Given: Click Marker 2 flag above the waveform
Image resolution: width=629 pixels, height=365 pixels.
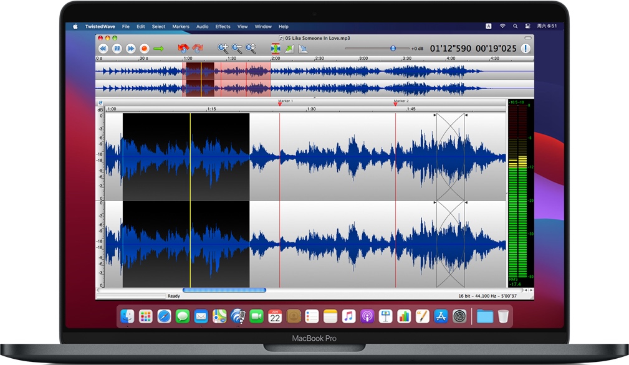Looking at the screenshot, I should click(396, 103).
